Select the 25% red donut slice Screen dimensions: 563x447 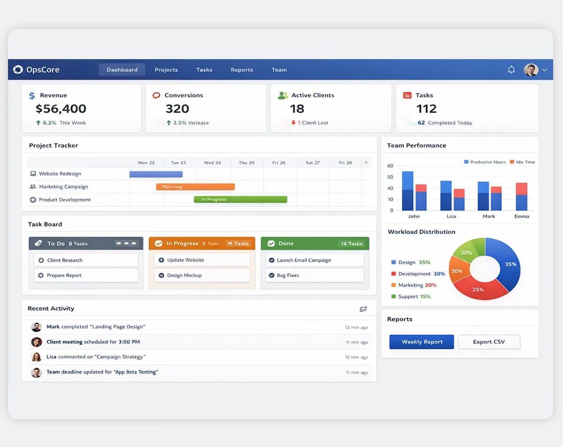tap(479, 288)
